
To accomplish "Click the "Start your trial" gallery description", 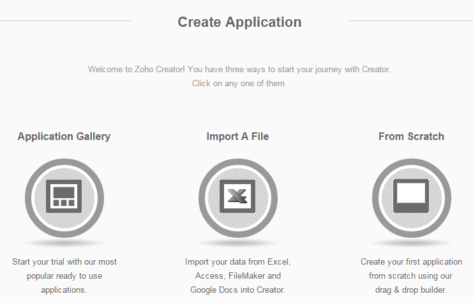I will coord(64,262).
